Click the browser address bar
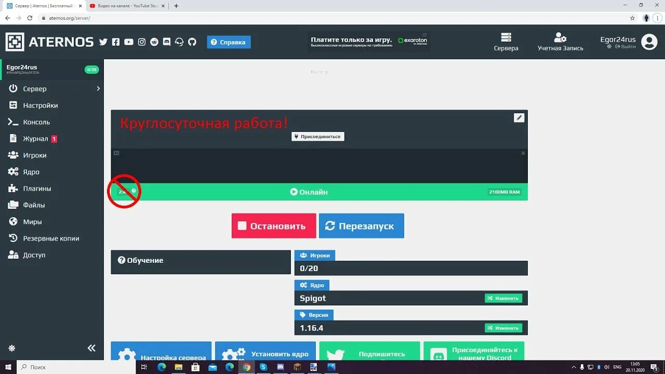This screenshot has width=665, height=374. (x=332, y=18)
